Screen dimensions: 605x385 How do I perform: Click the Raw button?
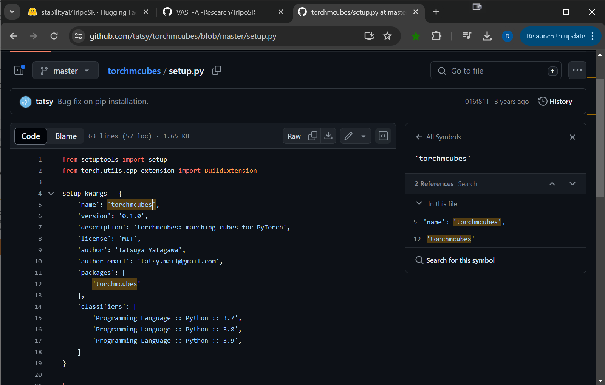[294, 136]
